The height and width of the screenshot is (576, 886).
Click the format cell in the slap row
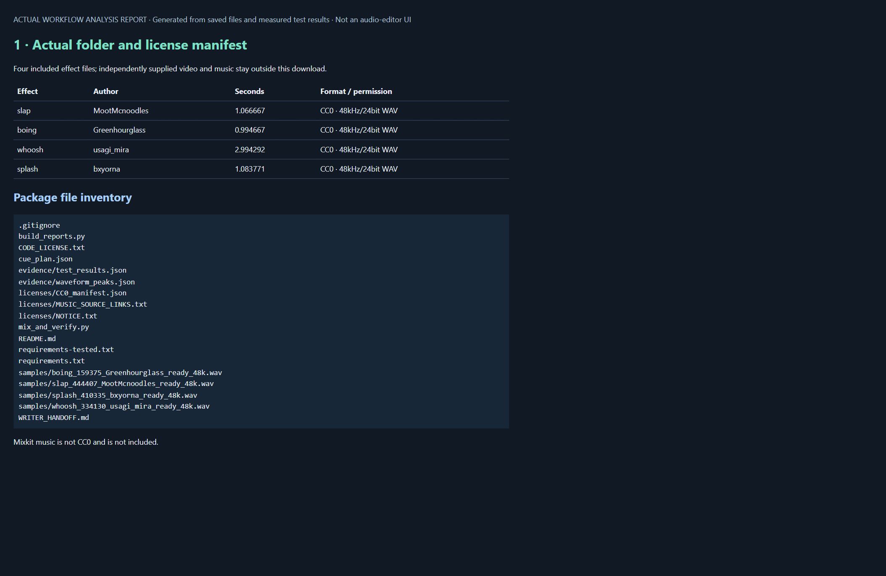tap(359, 111)
